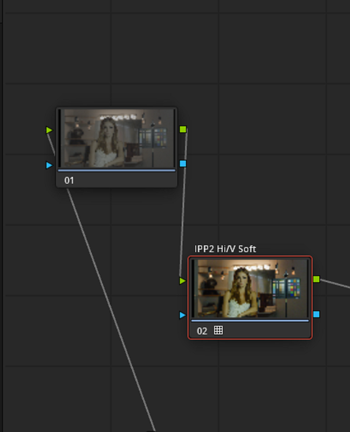Click the 01 node number label
350x432 pixels.
point(69,180)
